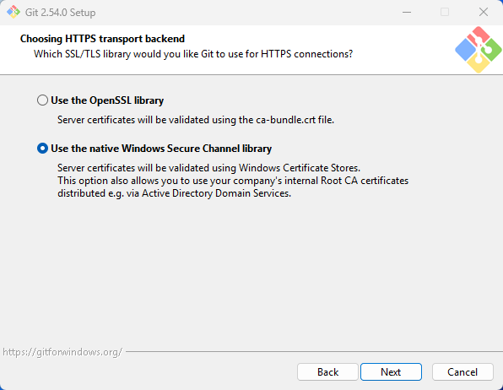This screenshot has height=390, width=503.
Task: Click the disabled maximize button
Action: pos(445,12)
